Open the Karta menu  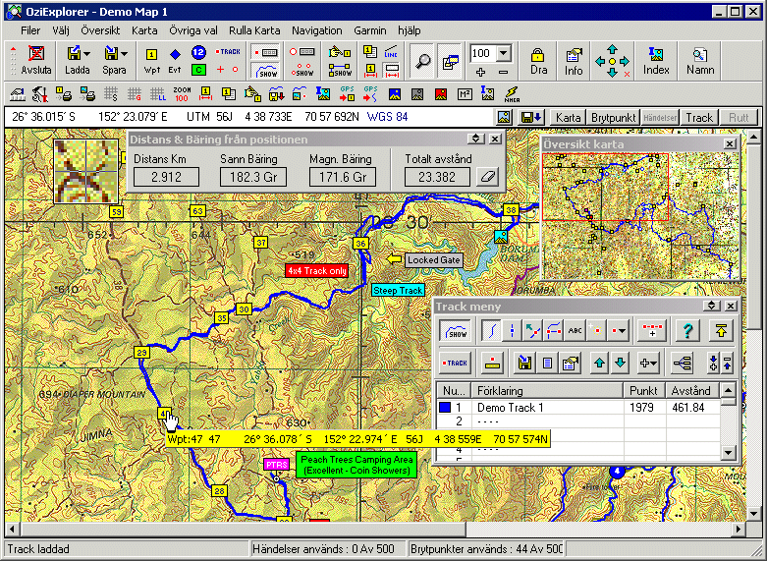click(x=144, y=30)
